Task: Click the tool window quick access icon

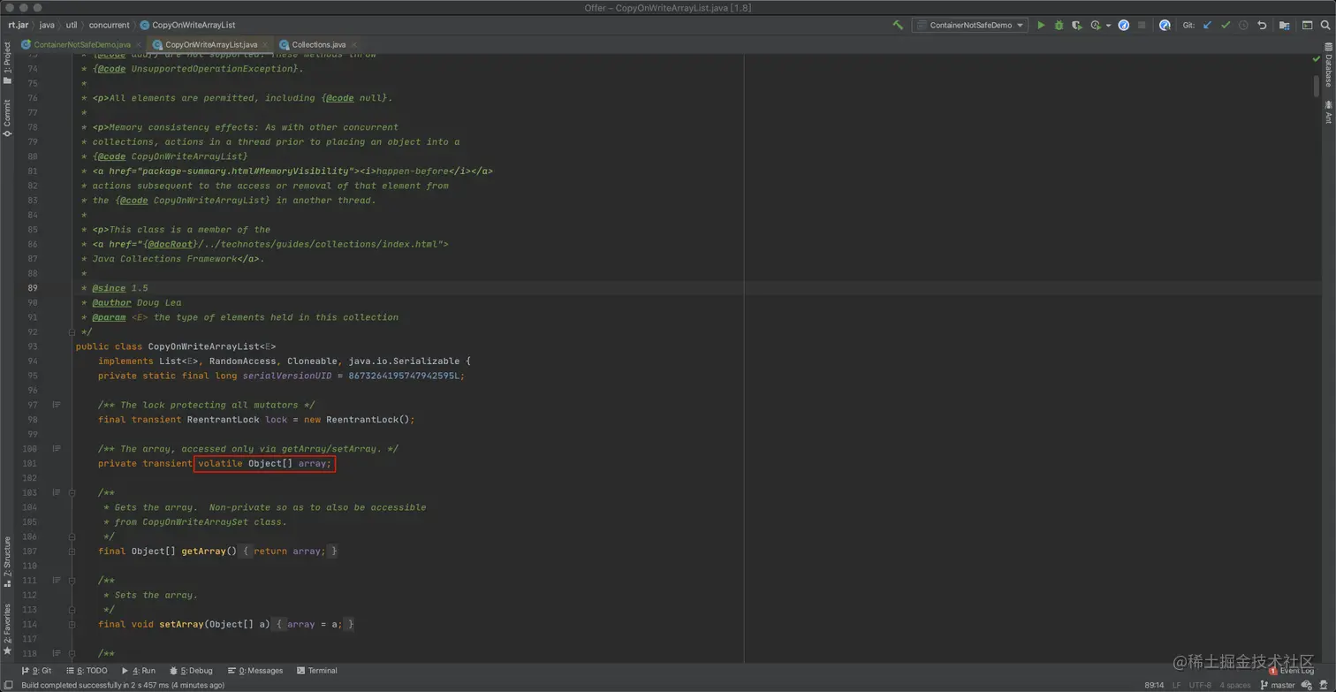Action: click(x=8, y=685)
